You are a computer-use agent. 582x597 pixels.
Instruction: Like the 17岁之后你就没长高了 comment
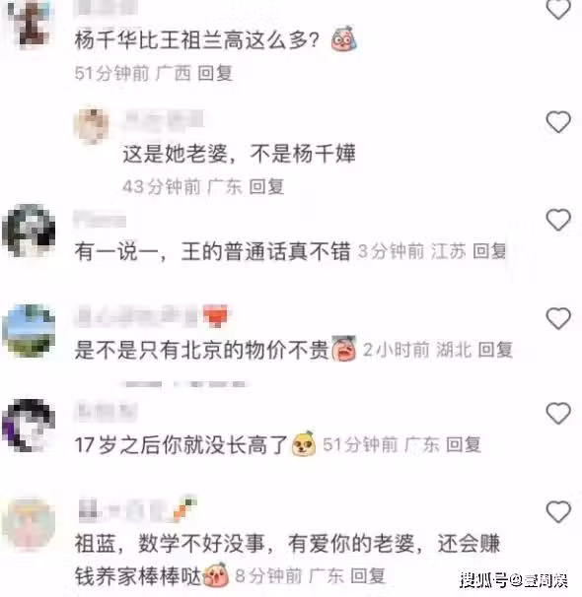558,413
